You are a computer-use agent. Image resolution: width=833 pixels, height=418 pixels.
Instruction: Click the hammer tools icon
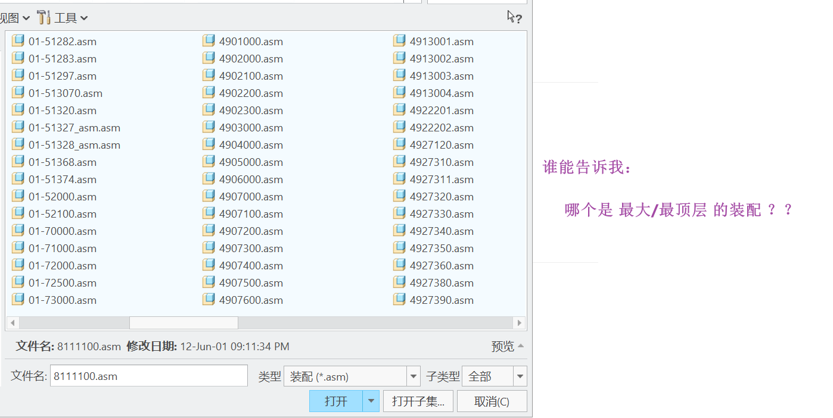click(x=43, y=17)
